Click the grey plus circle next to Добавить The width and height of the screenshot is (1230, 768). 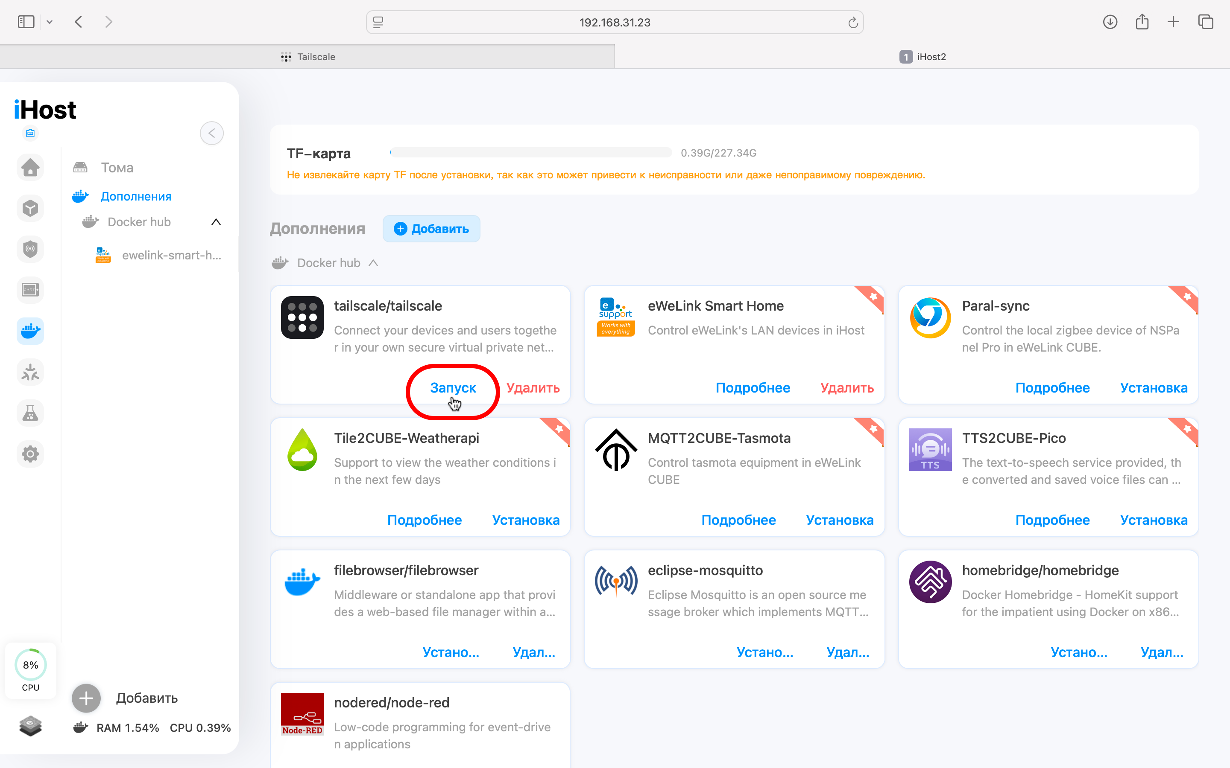86,698
